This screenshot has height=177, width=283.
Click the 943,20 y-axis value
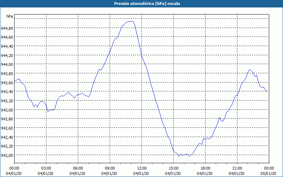click(7, 101)
